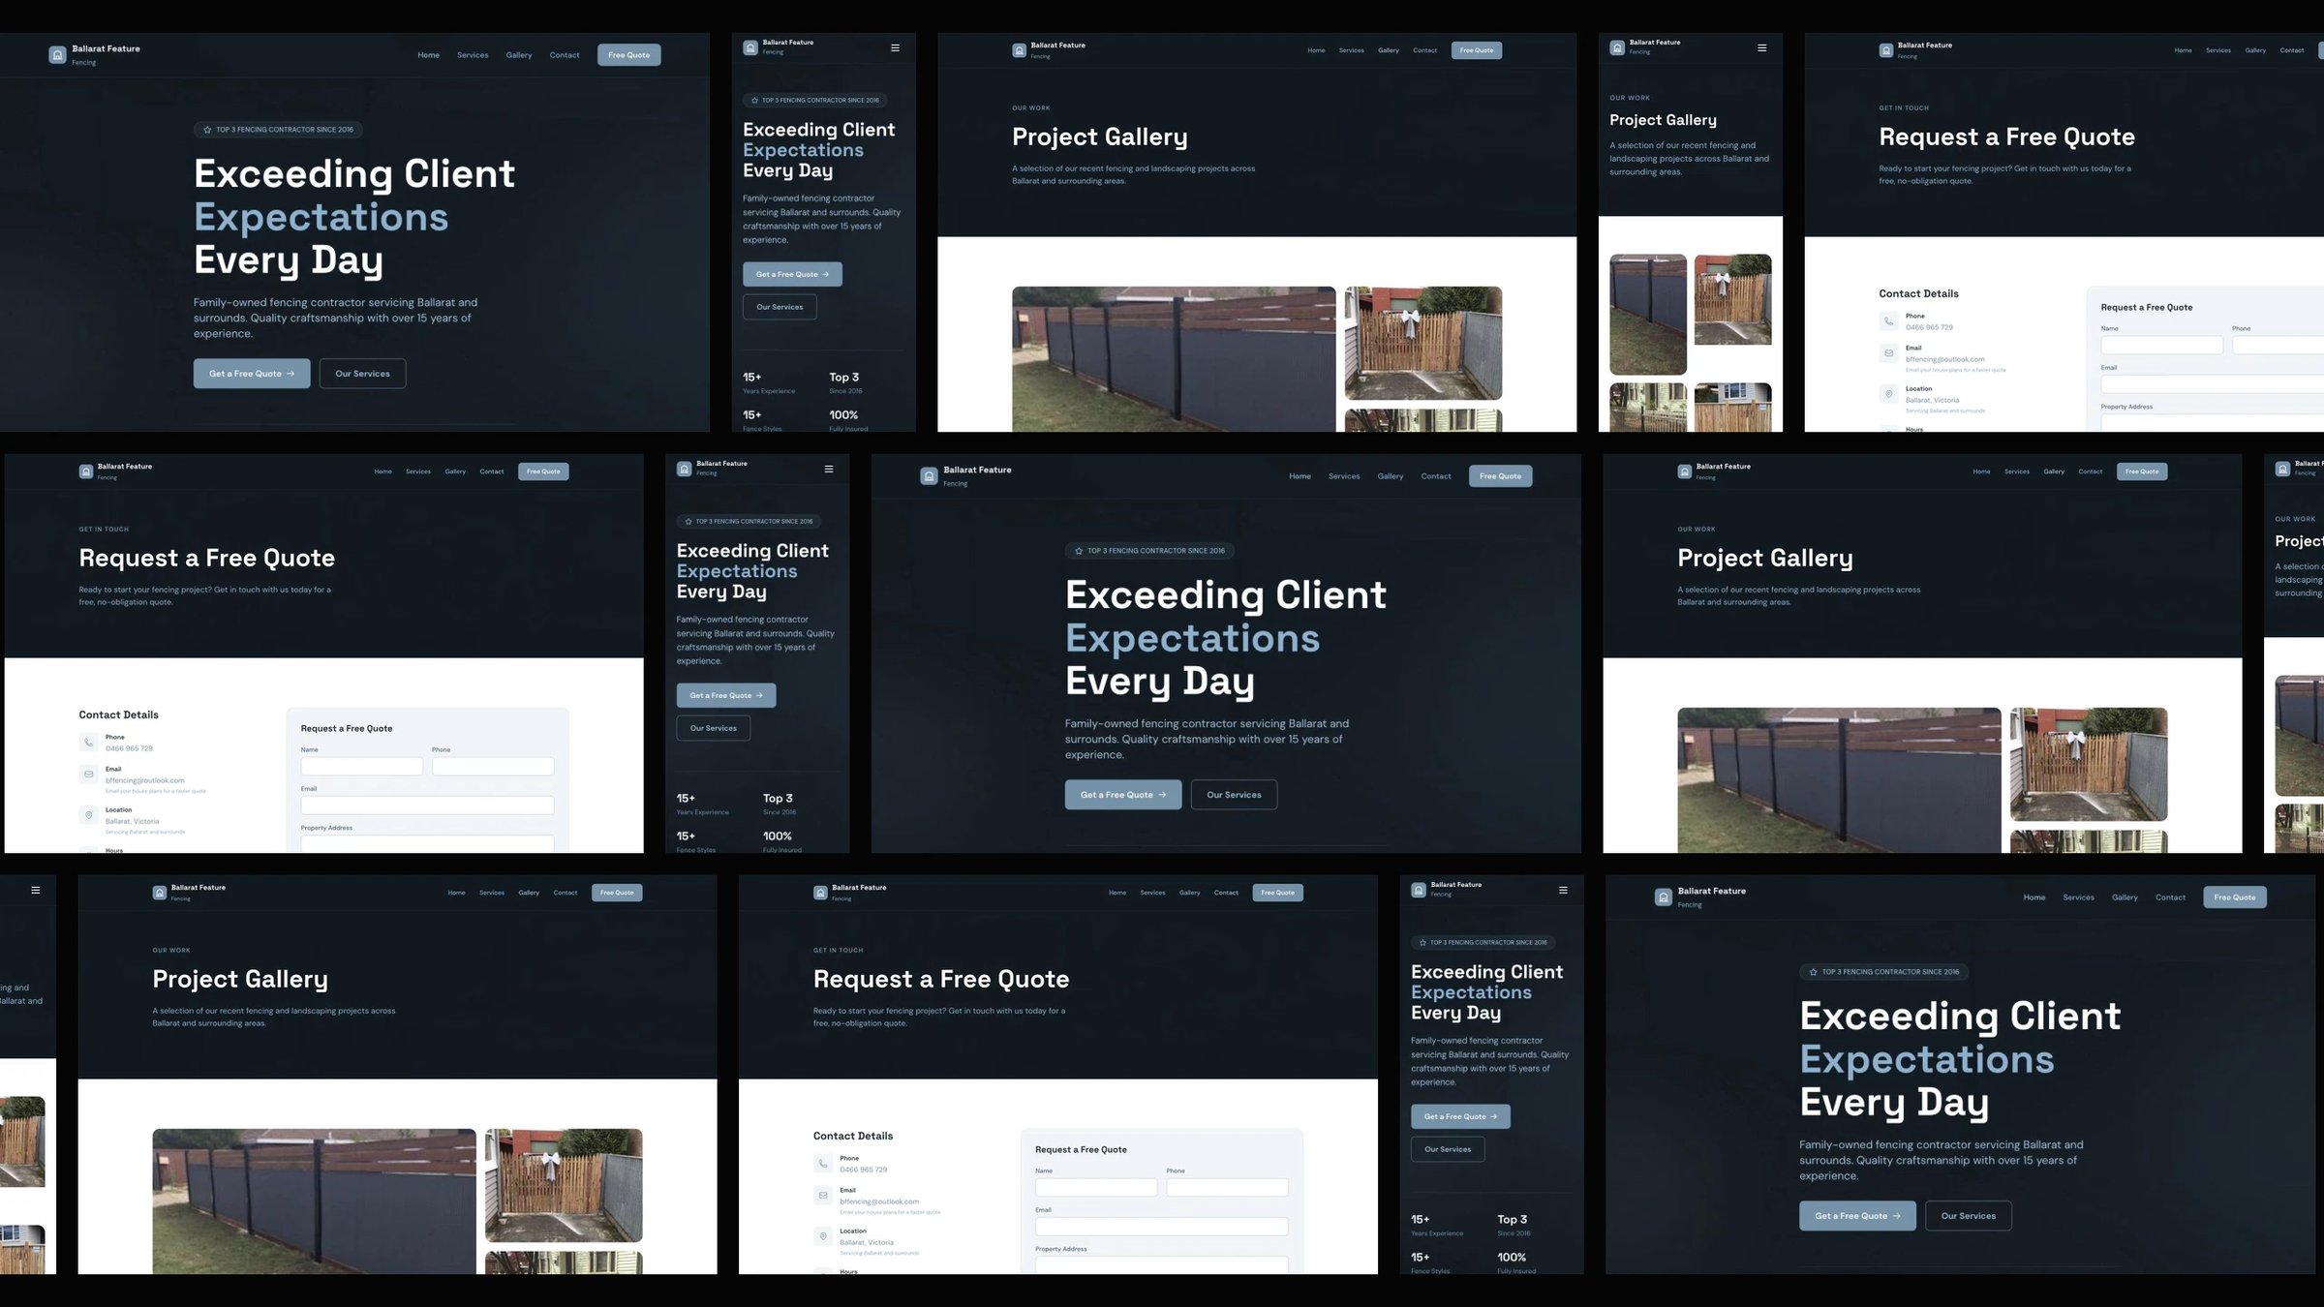
Task: Click Ballarat Feature logo icon in bottom-row desktop hero
Action: [1663, 897]
